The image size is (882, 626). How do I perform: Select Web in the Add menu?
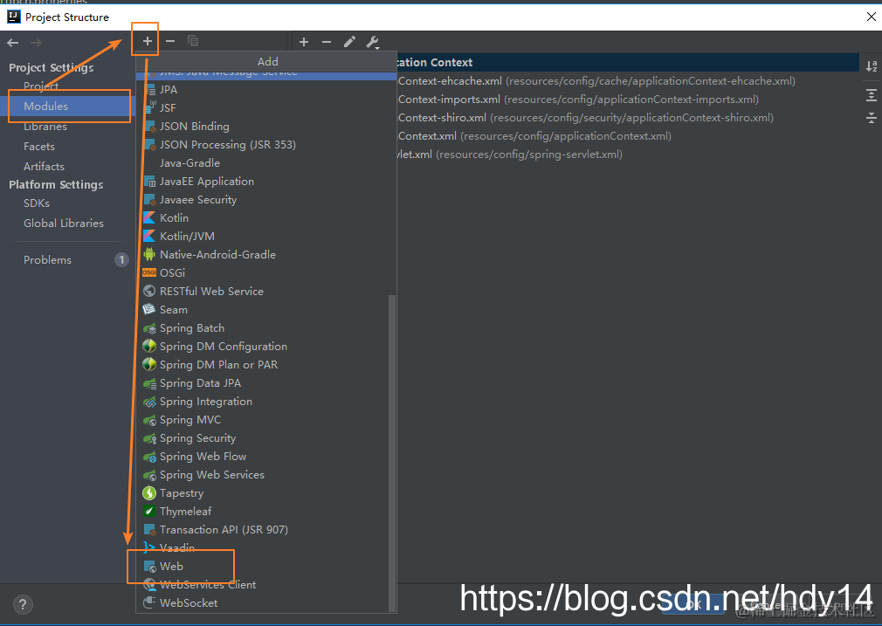(x=263, y=567)
